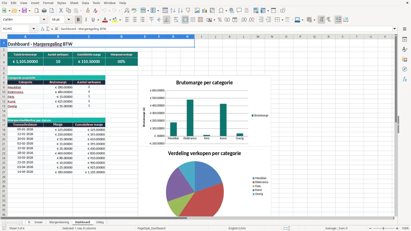411x231 pixels.
Task: Toggle Align Left button
Action: click(x=127, y=20)
